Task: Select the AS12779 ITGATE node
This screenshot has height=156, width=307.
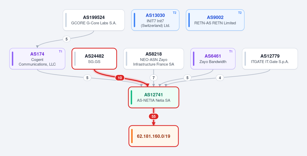Action: [270, 59]
